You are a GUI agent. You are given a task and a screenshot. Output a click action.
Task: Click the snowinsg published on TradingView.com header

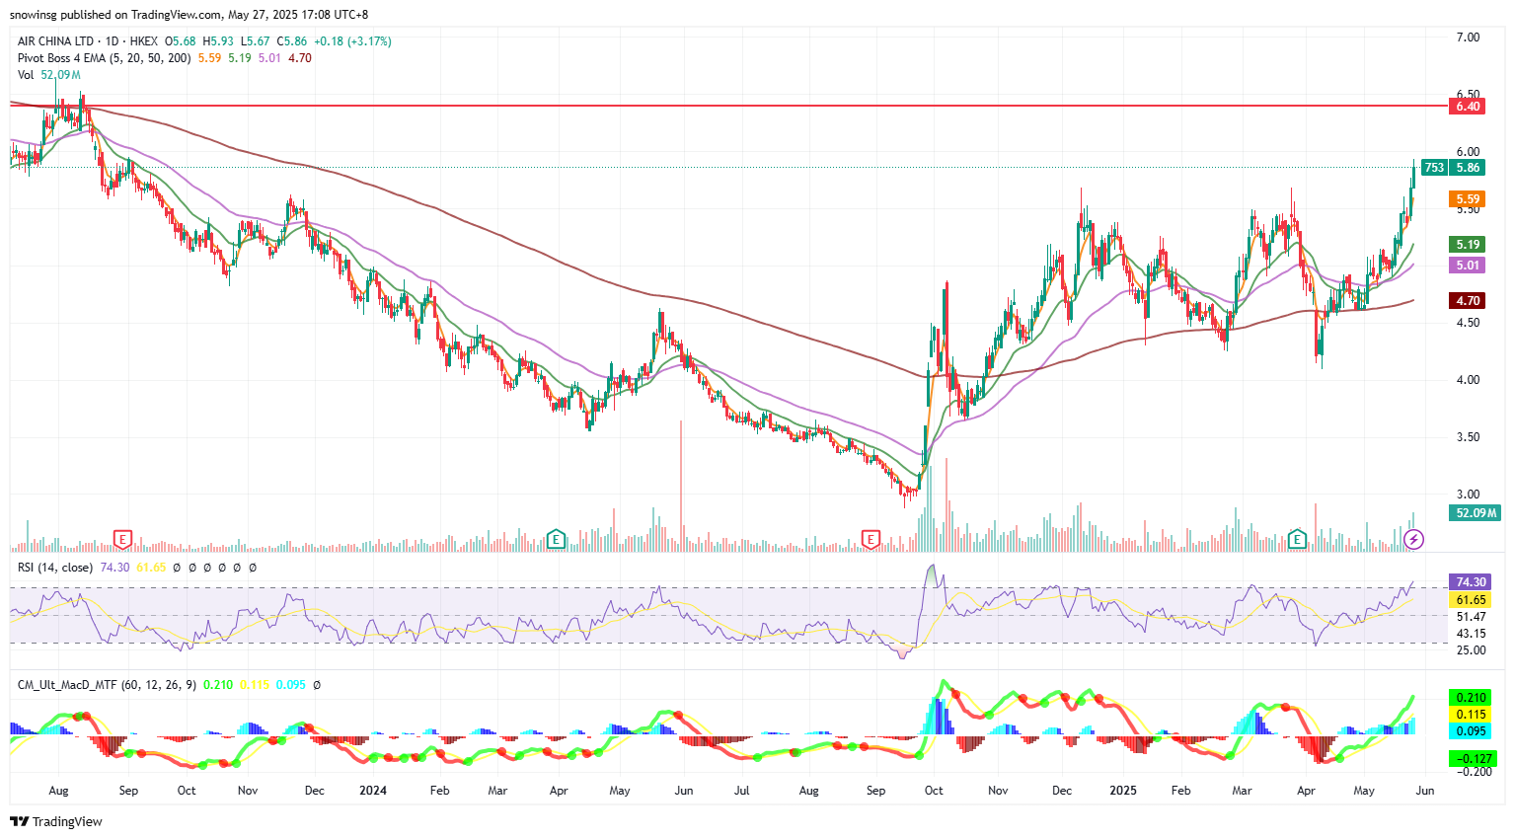point(189,15)
